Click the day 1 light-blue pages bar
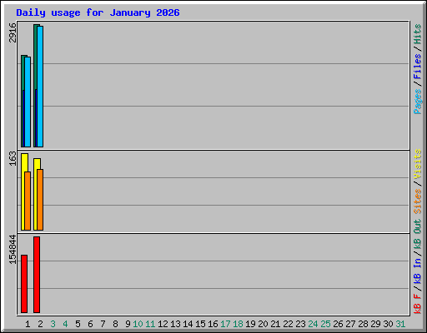 pyautogui.click(x=28, y=102)
